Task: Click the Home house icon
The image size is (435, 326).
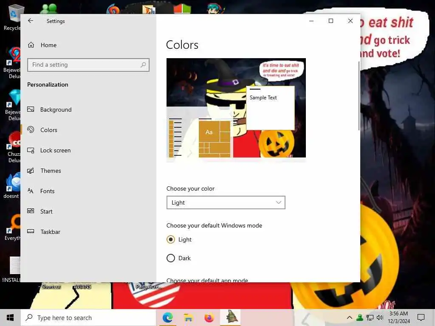Action: point(31,45)
